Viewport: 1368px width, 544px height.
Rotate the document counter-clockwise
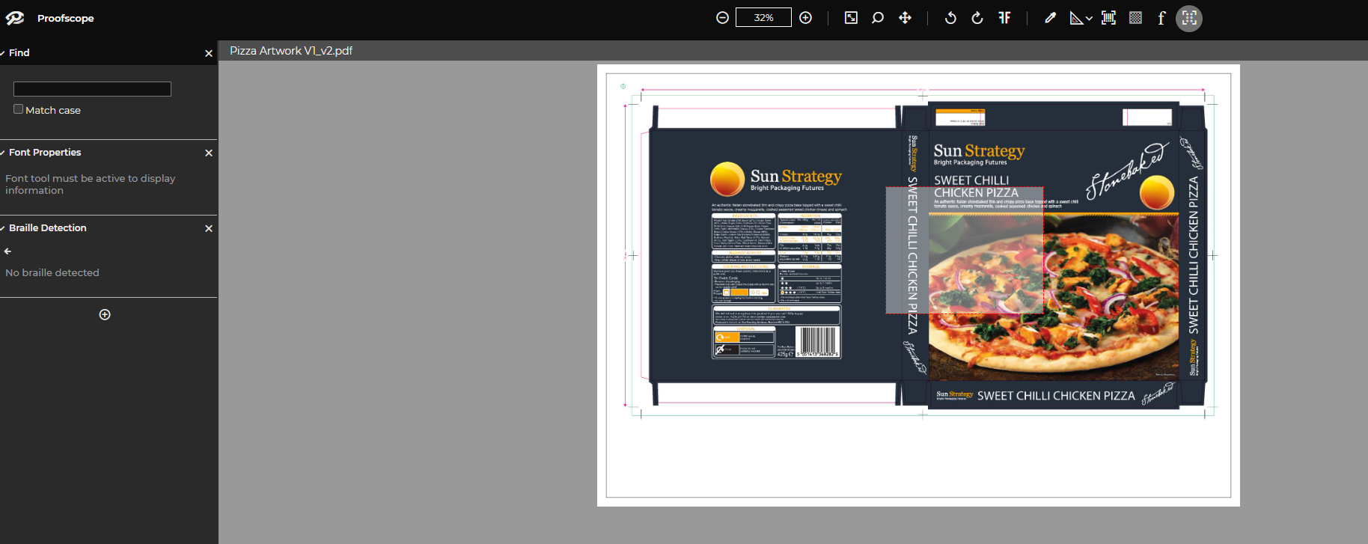950,18
